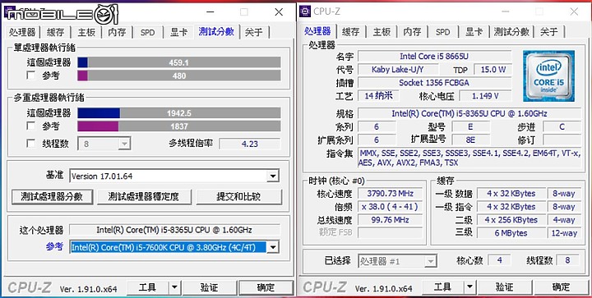This screenshot has width=592, height=298.
Task: Click single-thread reference bar showing 480
Action: click(x=179, y=76)
